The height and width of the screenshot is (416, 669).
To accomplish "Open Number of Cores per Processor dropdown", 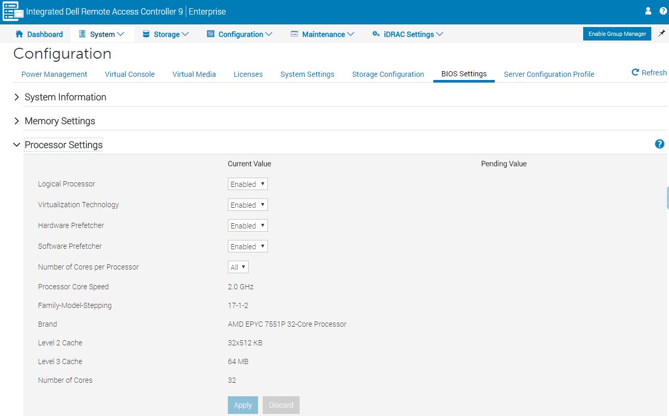I will coord(238,267).
